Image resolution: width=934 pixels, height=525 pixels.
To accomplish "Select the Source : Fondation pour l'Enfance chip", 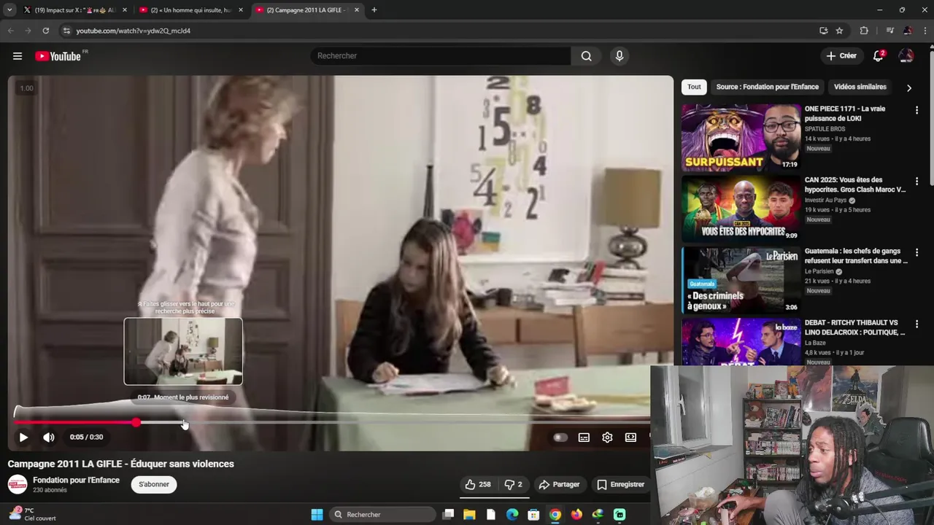I will pyautogui.click(x=767, y=87).
